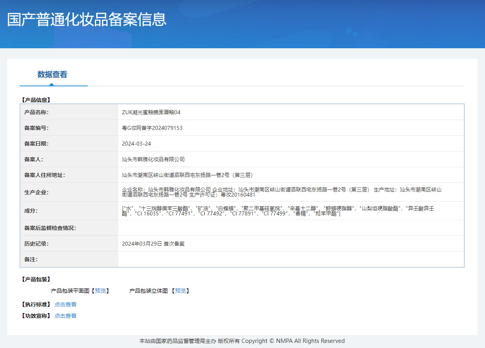The image size is (485, 348).
Task: Click the 产品包装平面图 label
Action: (x=70, y=291)
